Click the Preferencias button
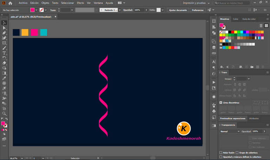 coord(198,10)
